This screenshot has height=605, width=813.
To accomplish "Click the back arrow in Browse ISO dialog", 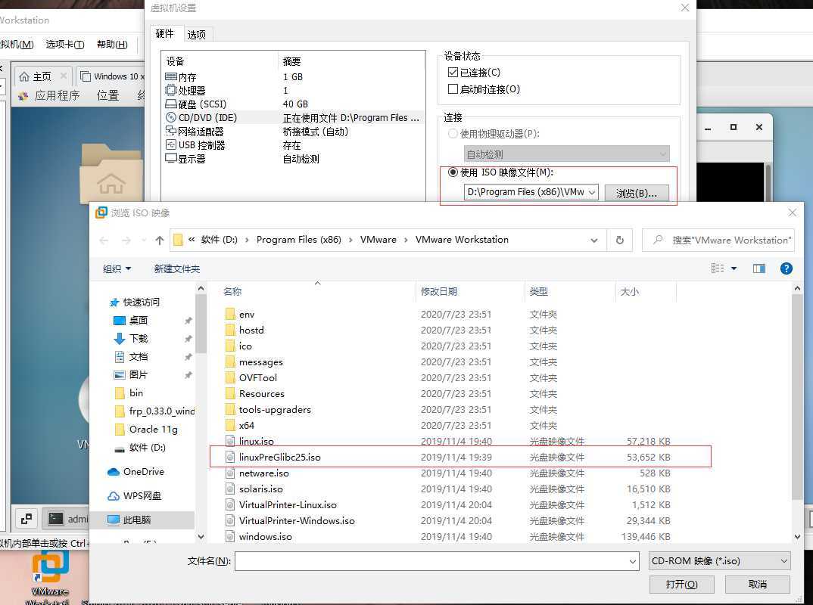I will 104,240.
